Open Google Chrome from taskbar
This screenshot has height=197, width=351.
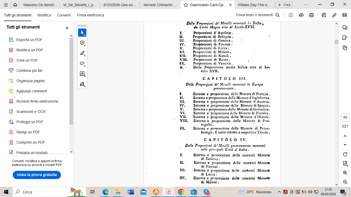[181, 192]
